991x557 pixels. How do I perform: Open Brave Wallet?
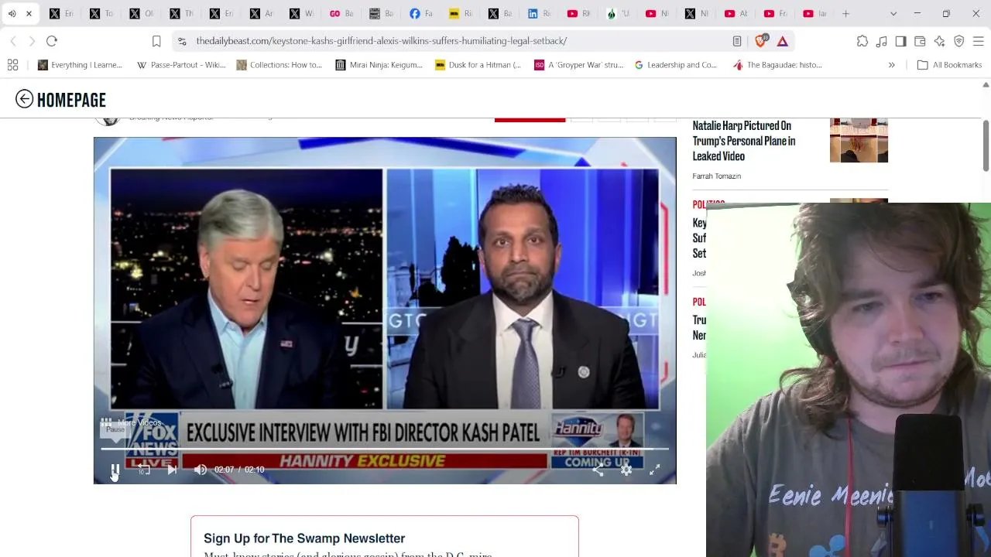click(920, 41)
